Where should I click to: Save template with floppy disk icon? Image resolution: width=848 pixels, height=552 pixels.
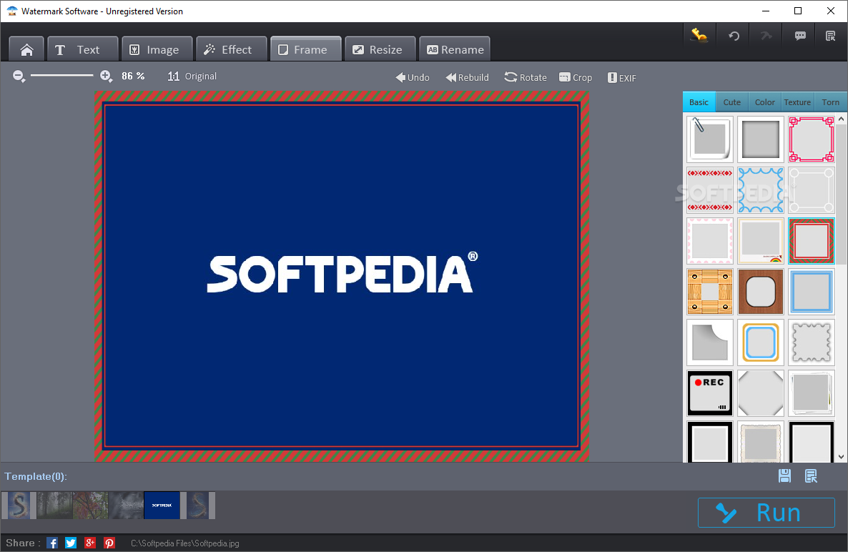(x=784, y=475)
